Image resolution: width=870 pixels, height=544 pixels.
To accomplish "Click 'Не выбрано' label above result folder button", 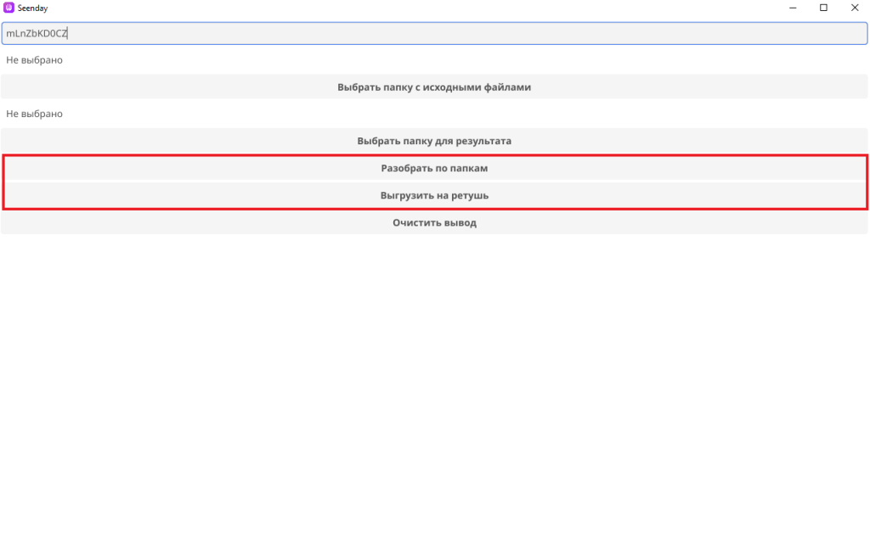I will (34, 114).
